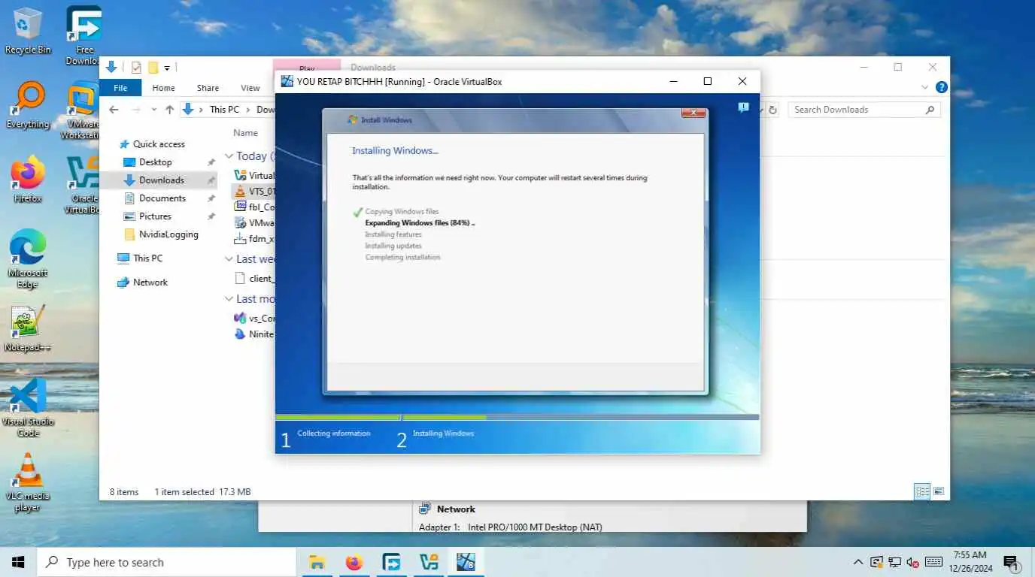
Task: Click the New folder icon in quick access toolbar
Action: [153, 68]
